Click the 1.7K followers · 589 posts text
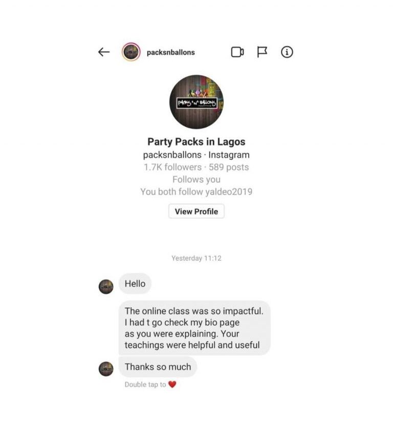 196,167
